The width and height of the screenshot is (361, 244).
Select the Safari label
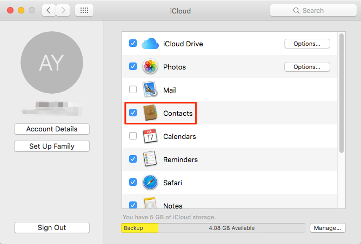coord(173,183)
